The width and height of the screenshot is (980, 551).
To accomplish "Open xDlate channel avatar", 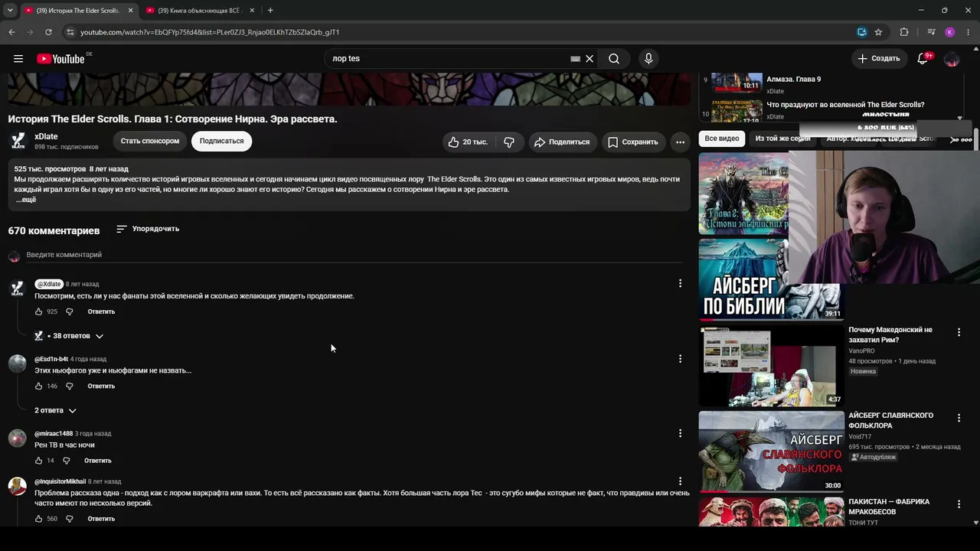I will click(18, 141).
